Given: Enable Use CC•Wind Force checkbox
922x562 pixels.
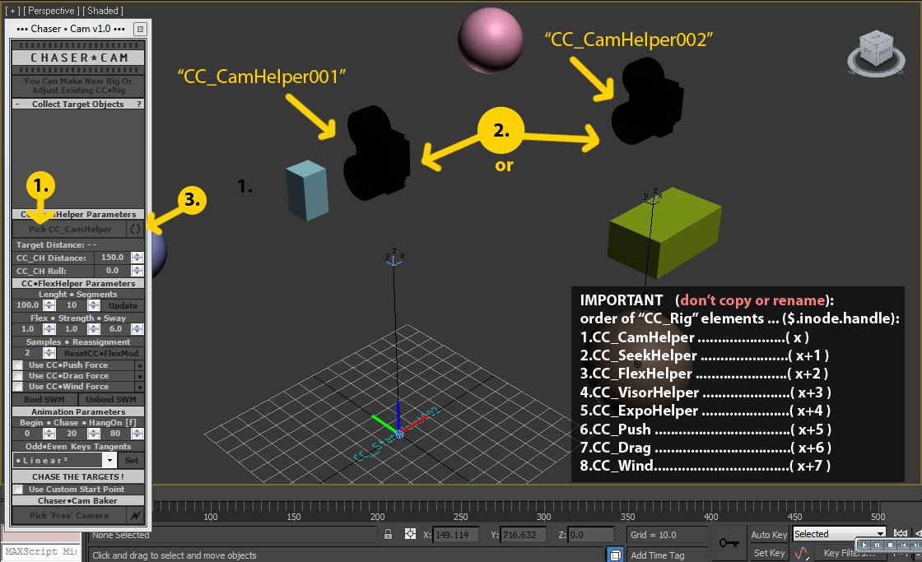Looking at the screenshot, I should coord(18,387).
